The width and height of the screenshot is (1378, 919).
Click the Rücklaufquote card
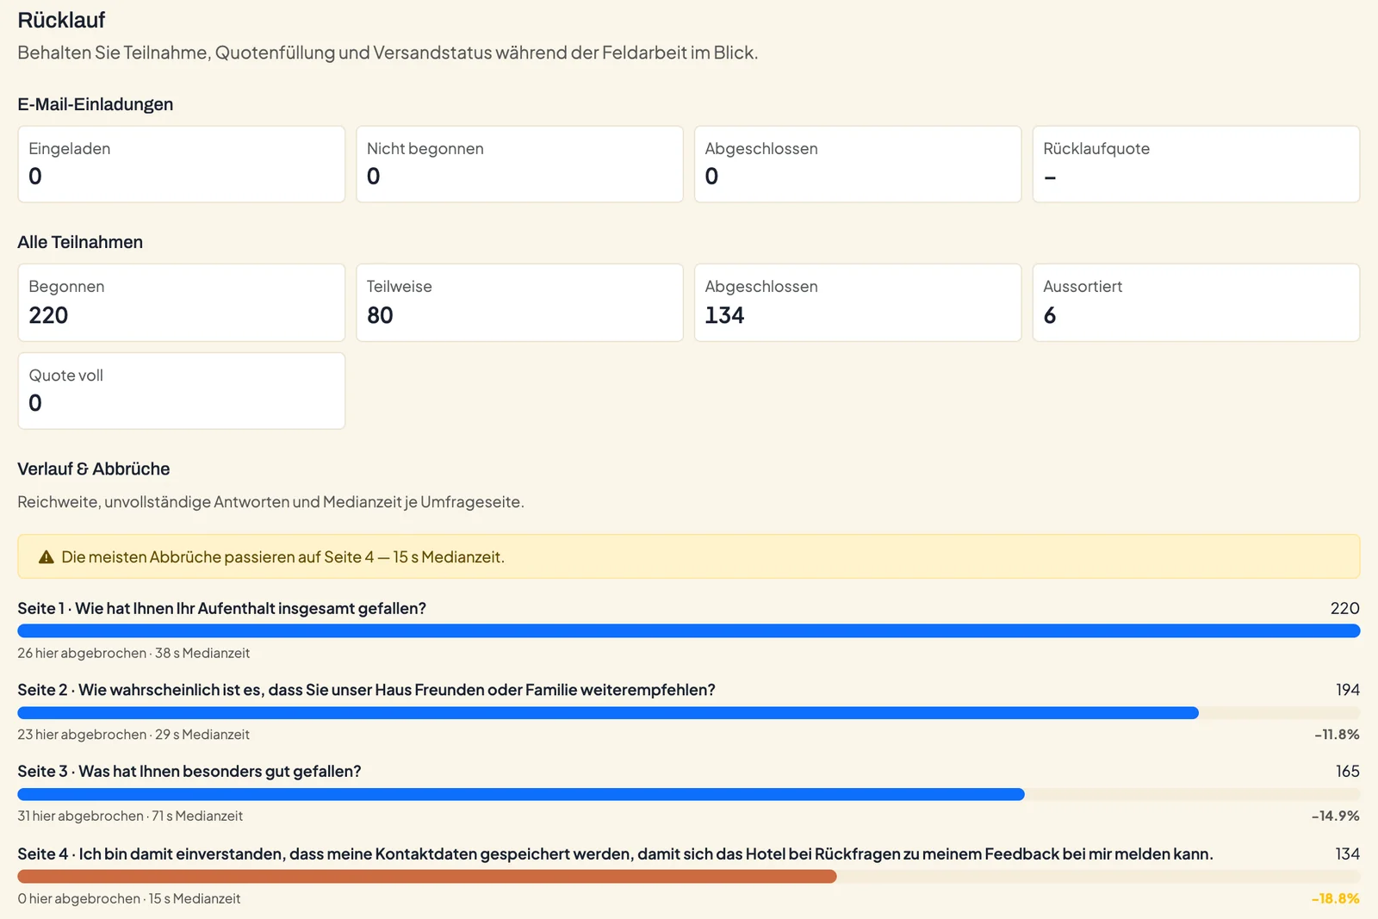click(x=1196, y=165)
